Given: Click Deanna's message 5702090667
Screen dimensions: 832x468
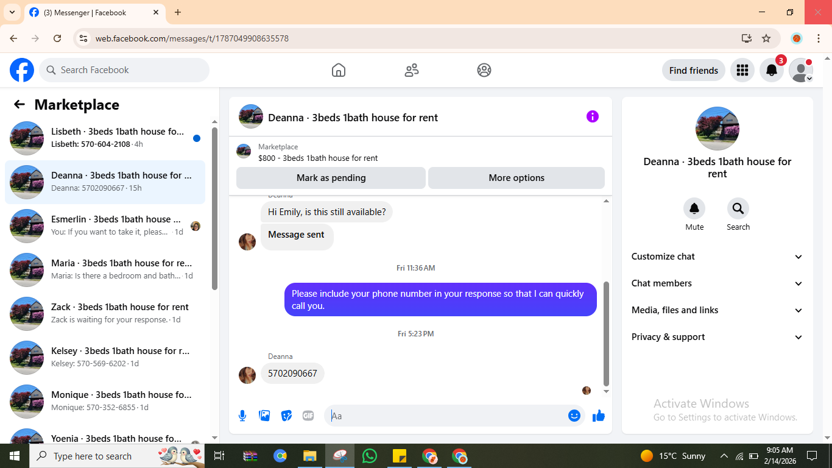Looking at the screenshot, I should pyautogui.click(x=292, y=373).
